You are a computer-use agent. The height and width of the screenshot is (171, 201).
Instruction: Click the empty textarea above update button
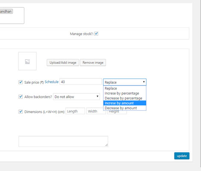pyautogui.click(x=63, y=141)
